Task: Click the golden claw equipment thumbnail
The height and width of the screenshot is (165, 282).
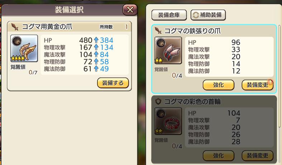Action: tap(24, 49)
